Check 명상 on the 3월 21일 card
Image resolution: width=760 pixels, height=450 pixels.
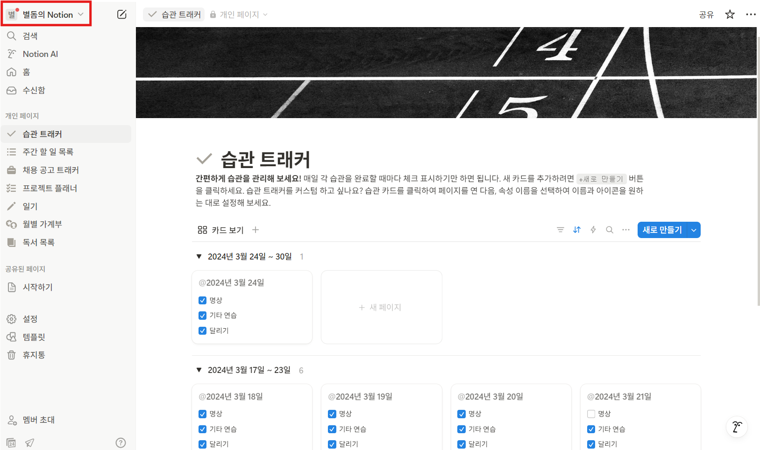coord(590,414)
